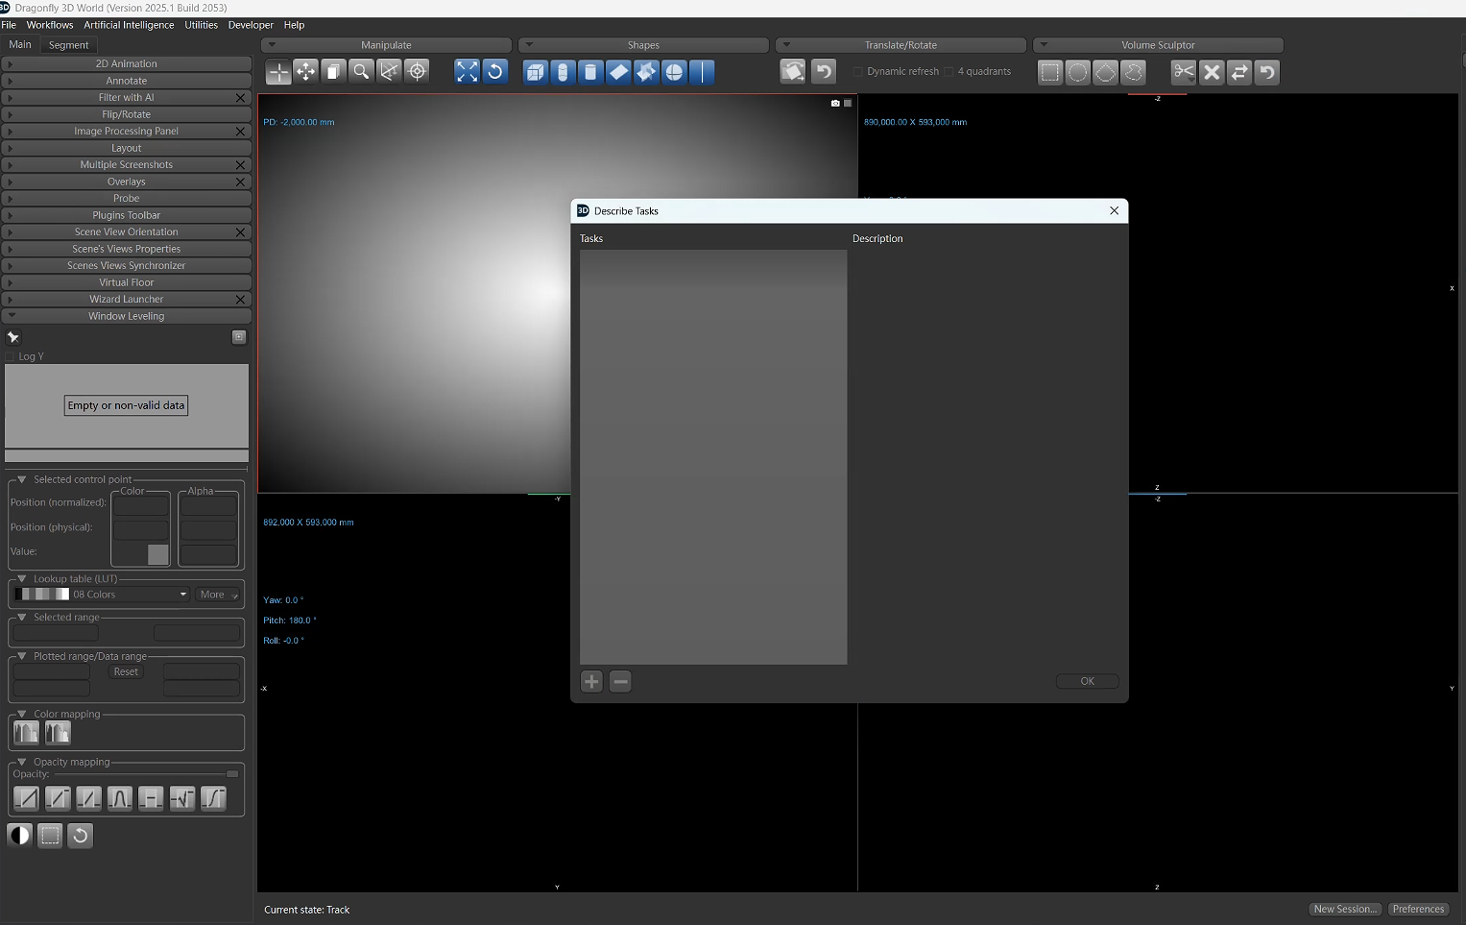Select the Zoom magnifier tool
The image size is (1466, 925).
pos(361,72)
